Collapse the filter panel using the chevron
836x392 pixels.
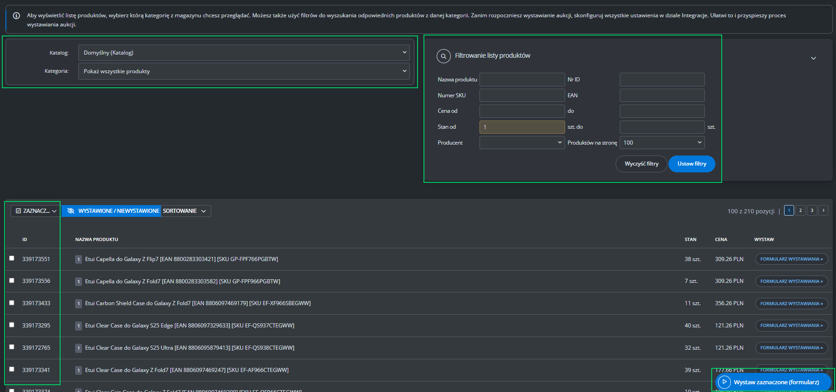point(813,58)
